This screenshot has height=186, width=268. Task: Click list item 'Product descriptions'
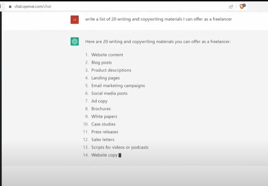(x=111, y=70)
